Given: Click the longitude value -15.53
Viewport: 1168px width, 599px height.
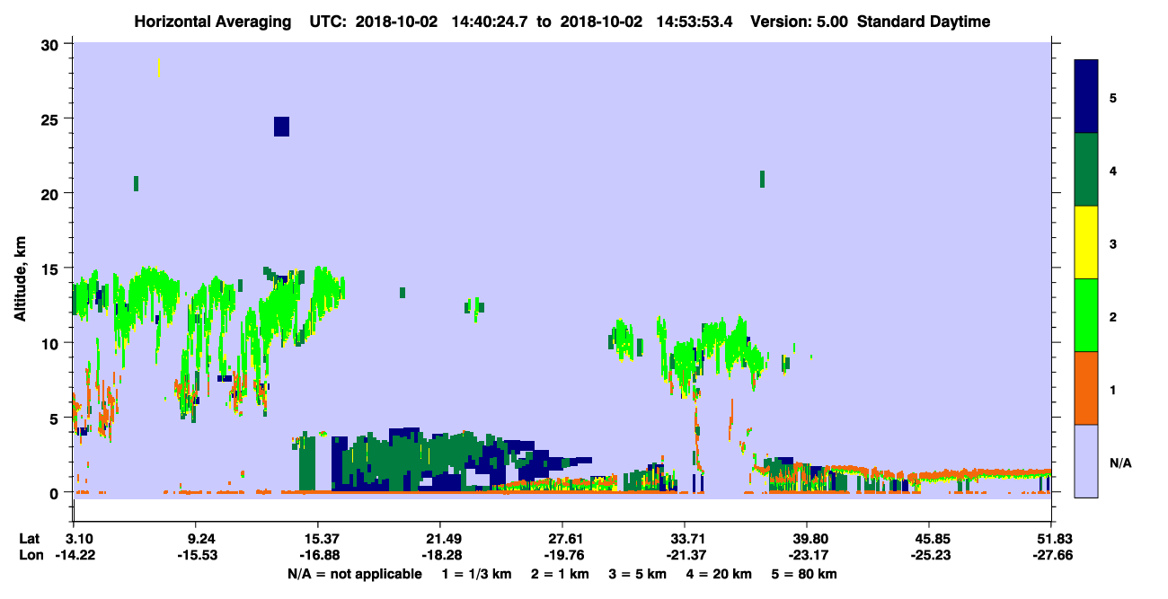Looking at the screenshot, I should (x=197, y=555).
